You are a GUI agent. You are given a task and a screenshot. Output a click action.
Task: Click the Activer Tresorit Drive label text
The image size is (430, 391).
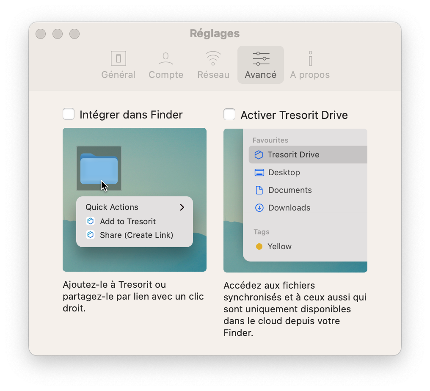(x=294, y=115)
